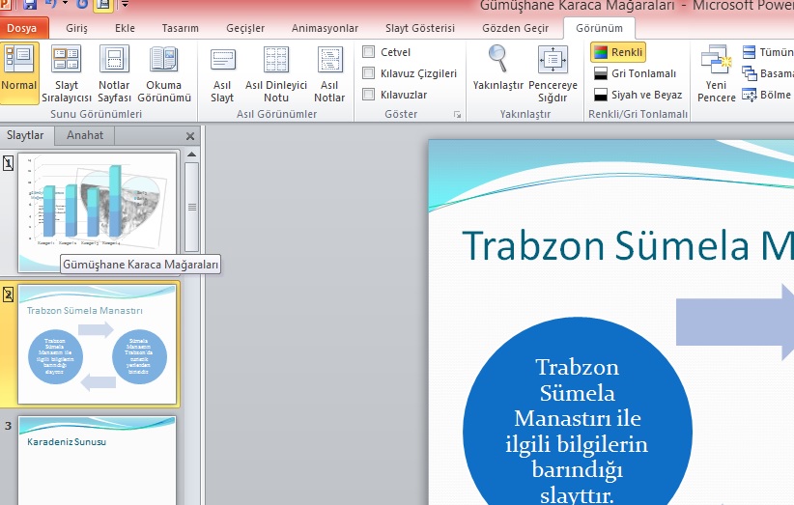Image resolution: width=794 pixels, height=505 pixels.
Task: Undo the last action
Action: point(51,4)
